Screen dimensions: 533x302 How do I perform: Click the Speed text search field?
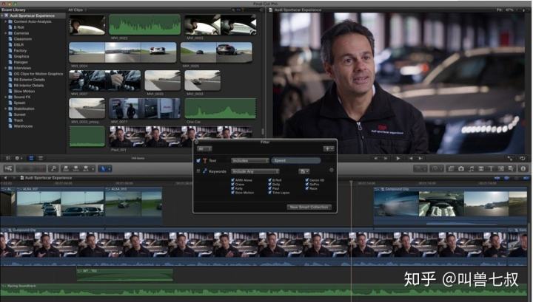296,161
